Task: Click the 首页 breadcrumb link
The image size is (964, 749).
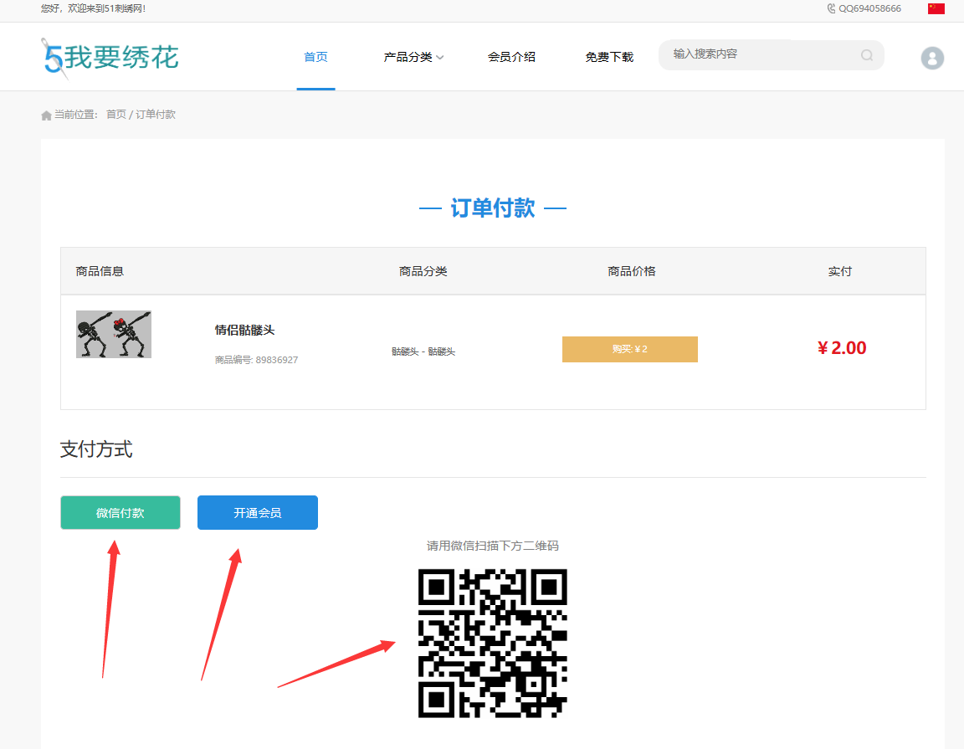Action: (x=116, y=115)
